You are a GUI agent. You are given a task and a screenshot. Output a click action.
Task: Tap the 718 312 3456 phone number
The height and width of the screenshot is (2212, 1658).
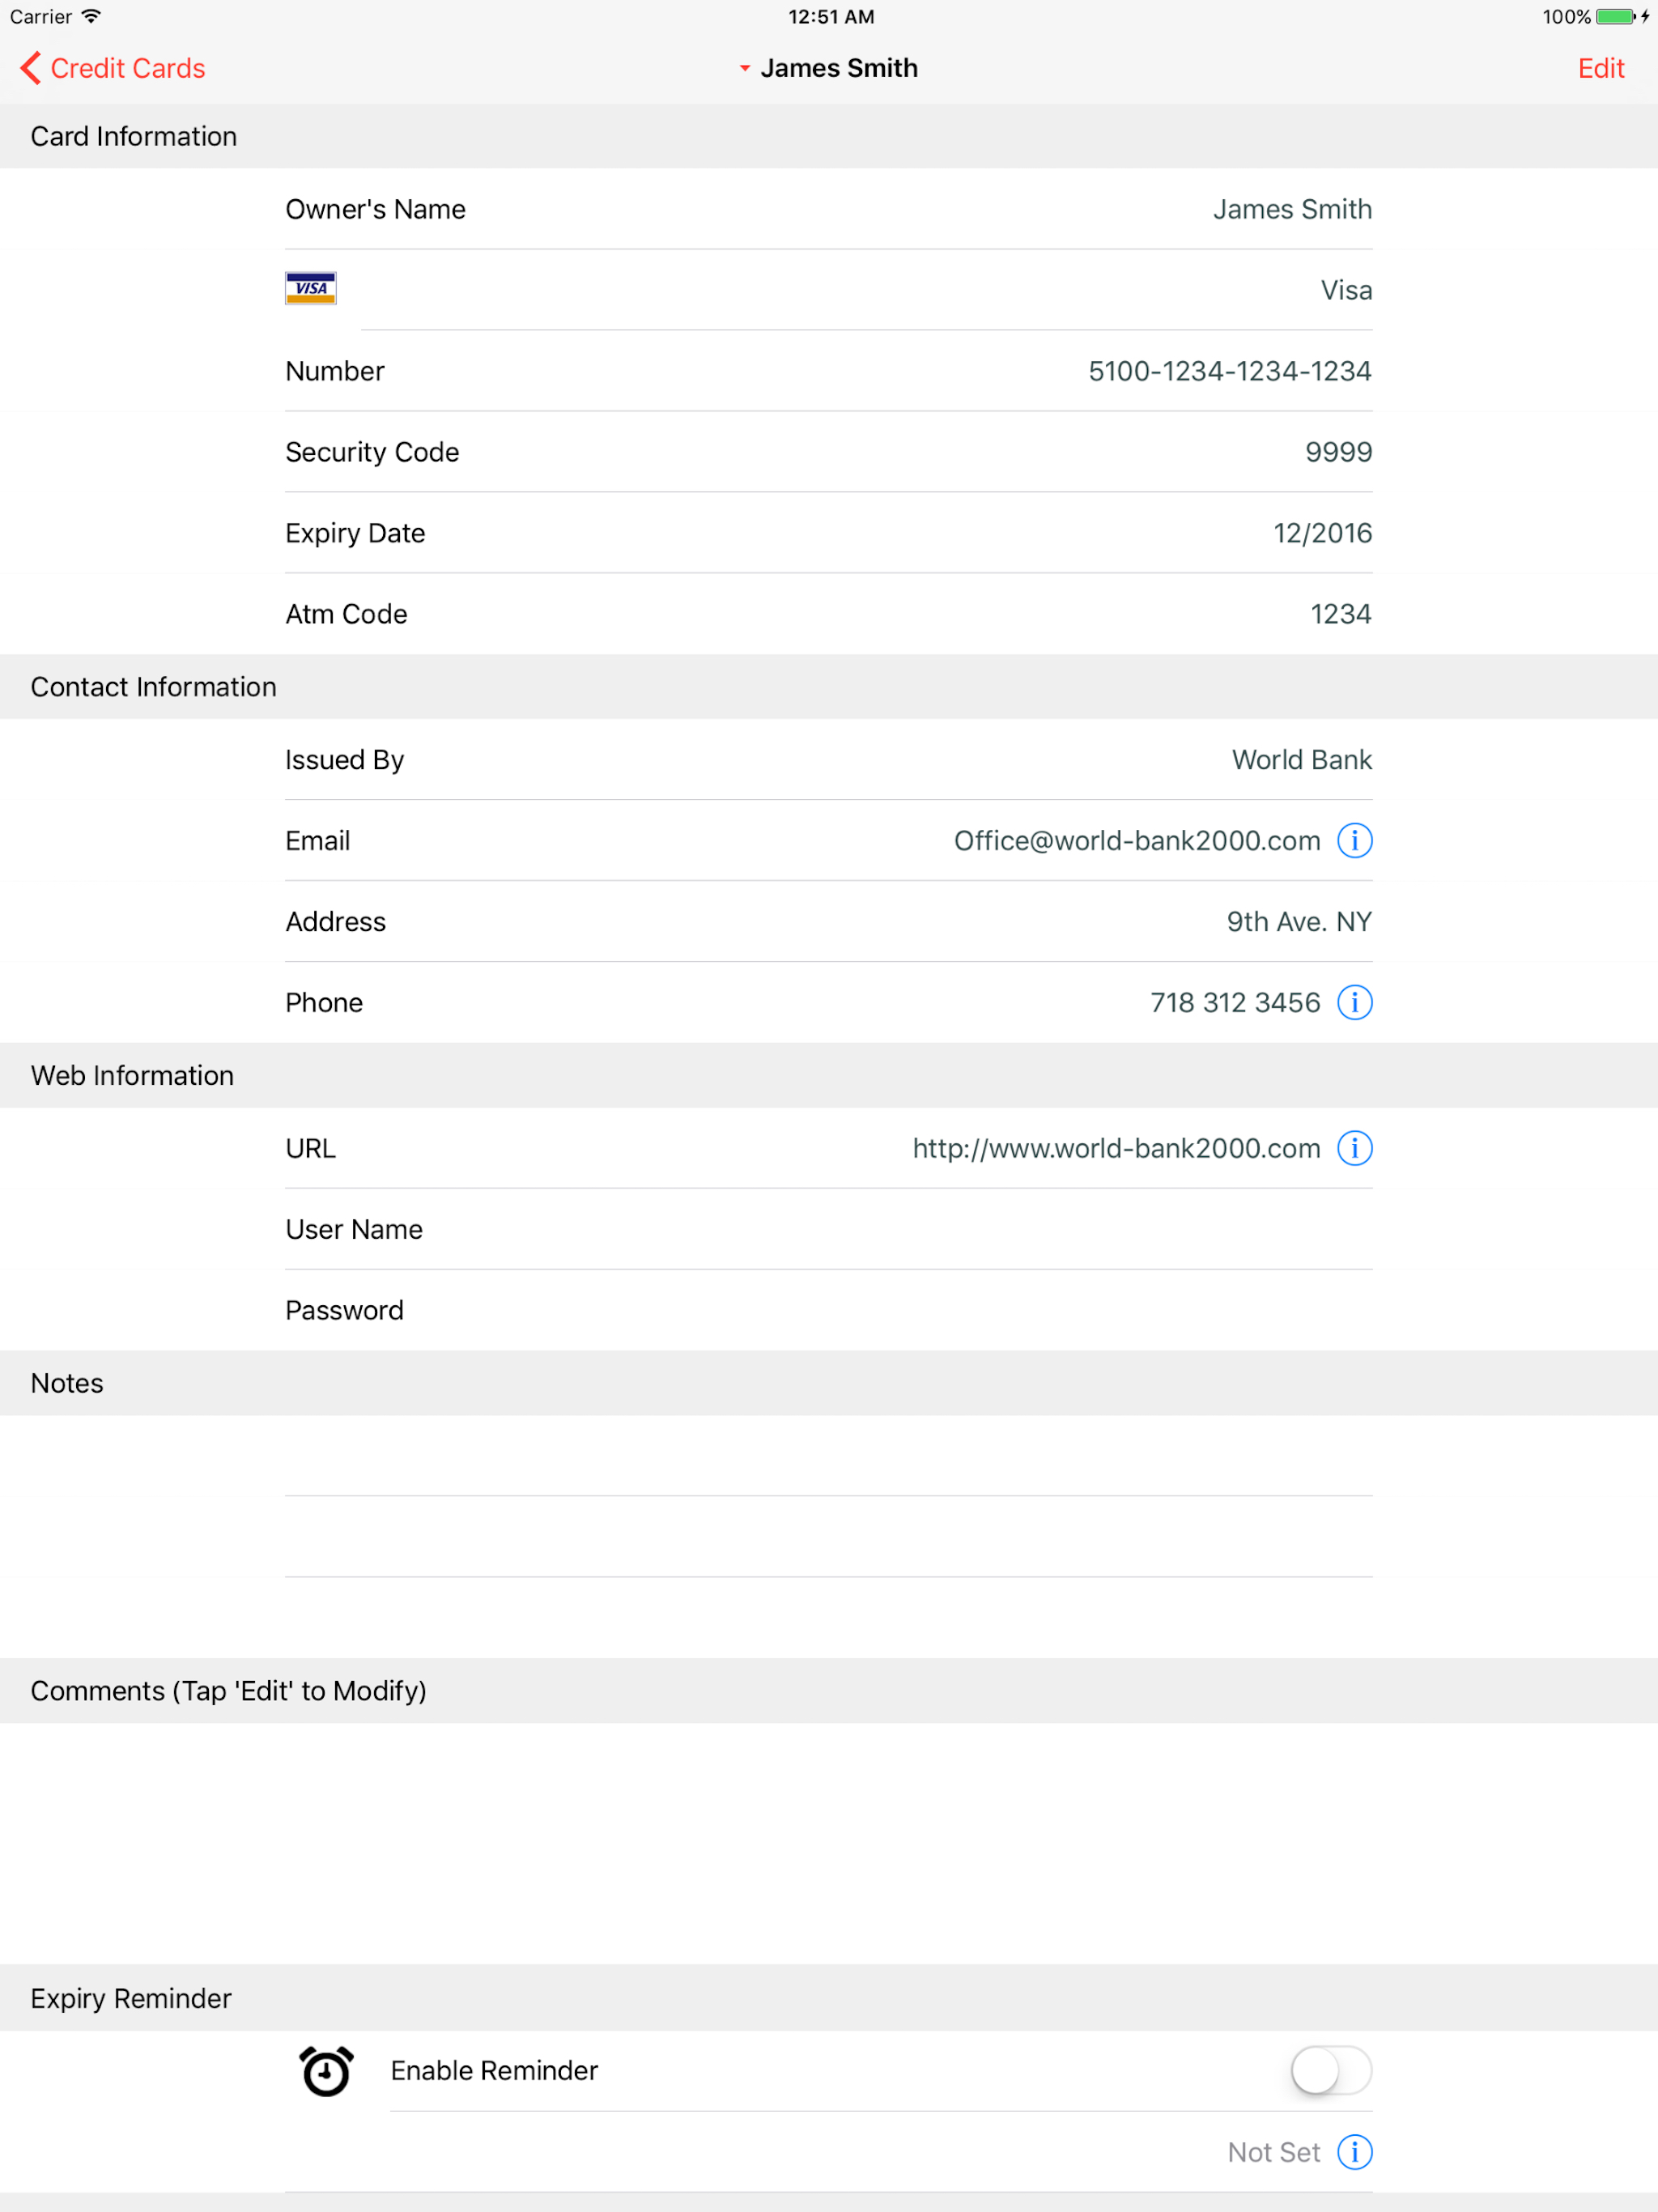pos(1234,1002)
